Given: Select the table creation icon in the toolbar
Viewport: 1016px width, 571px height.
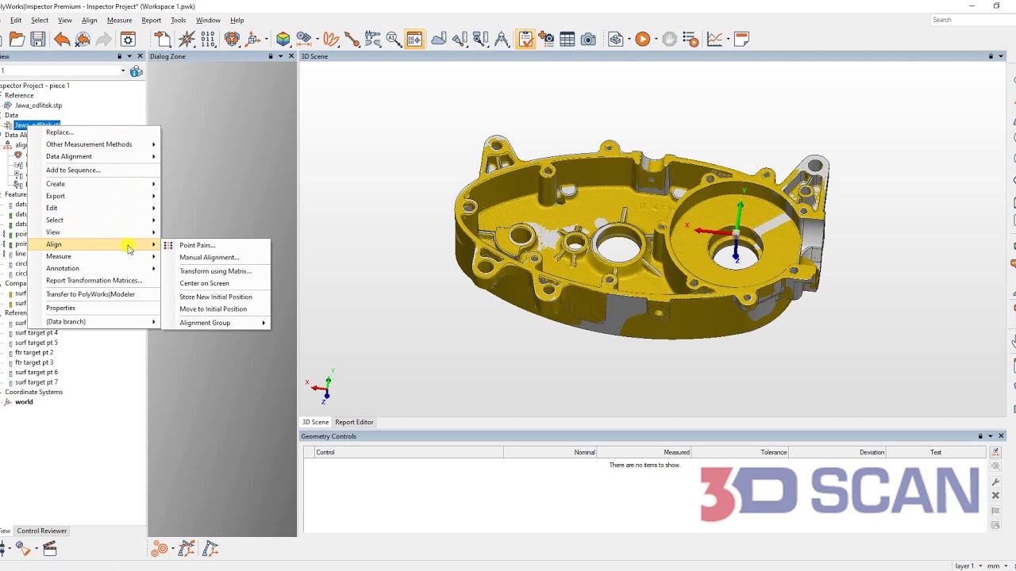Looking at the screenshot, I should point(568,38).
